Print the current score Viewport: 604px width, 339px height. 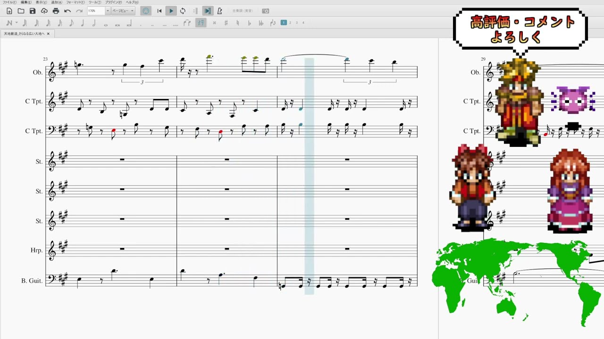tap(56, 11)
